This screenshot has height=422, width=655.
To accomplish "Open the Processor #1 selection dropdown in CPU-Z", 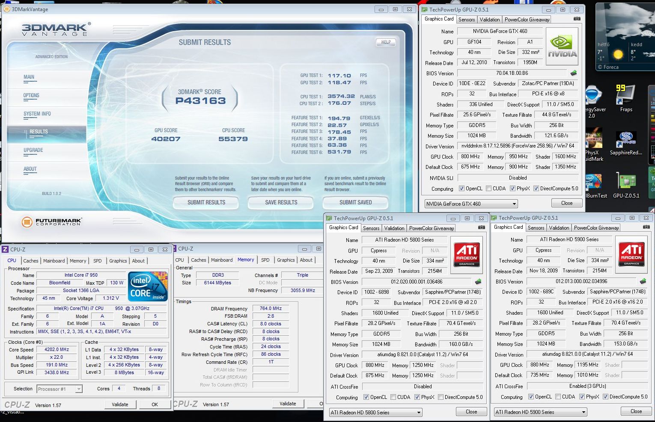I will pos(60,389).
